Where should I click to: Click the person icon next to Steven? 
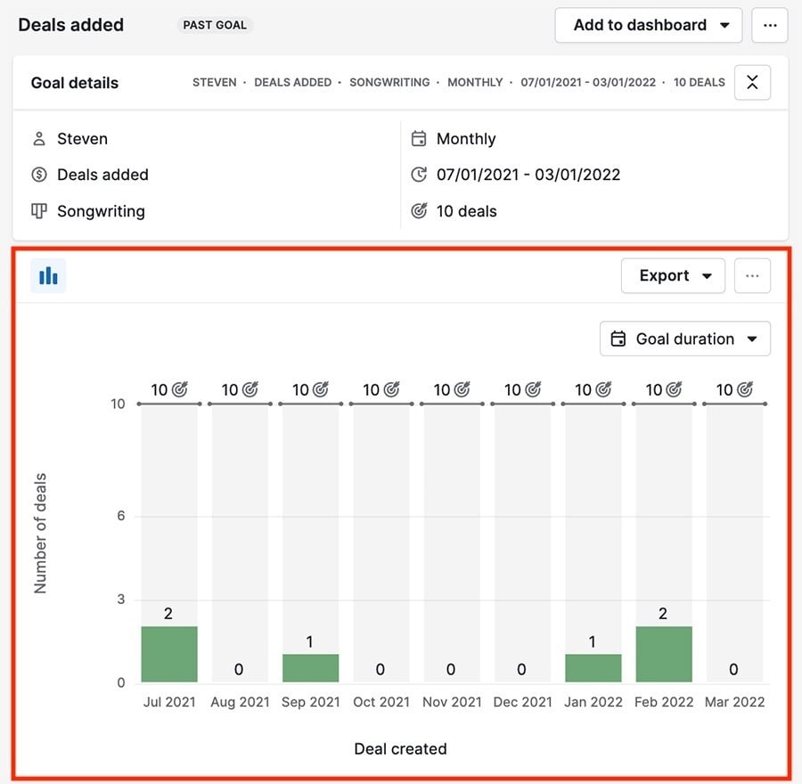pos(38,139)
